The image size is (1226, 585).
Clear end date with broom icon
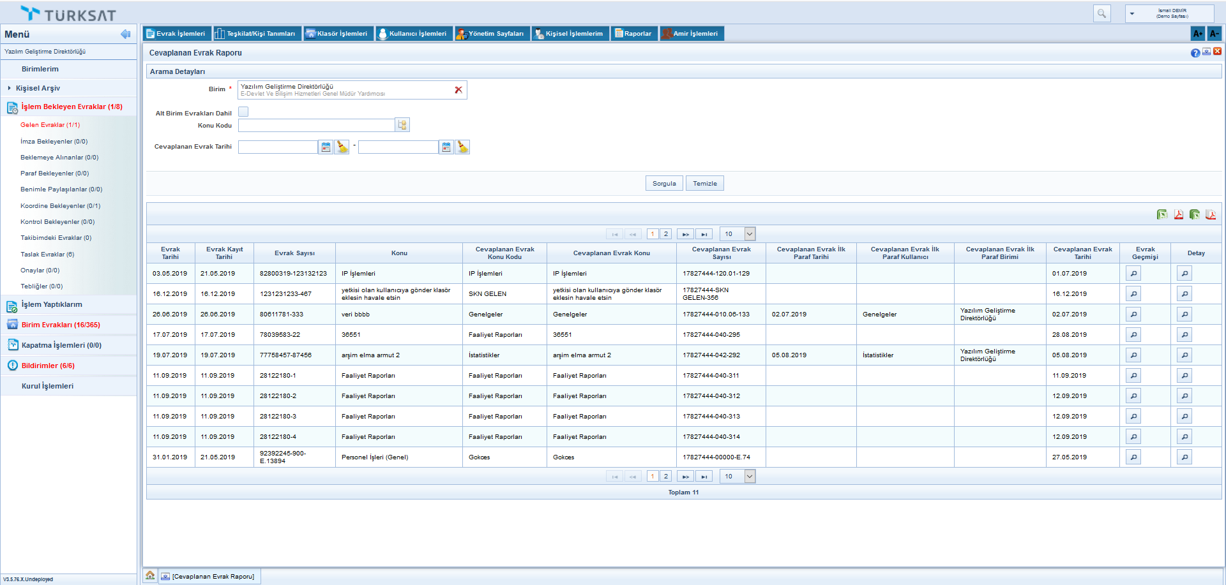point(462,147)
